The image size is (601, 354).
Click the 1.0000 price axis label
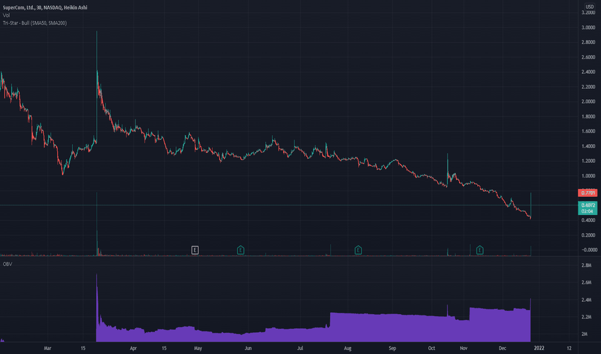point(588,176)
